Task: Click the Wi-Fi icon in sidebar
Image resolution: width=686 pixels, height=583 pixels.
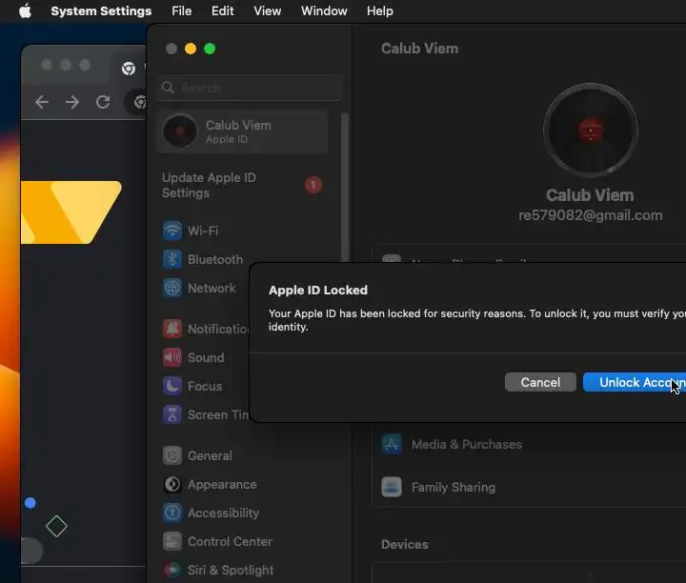Action: click(172, 231)
